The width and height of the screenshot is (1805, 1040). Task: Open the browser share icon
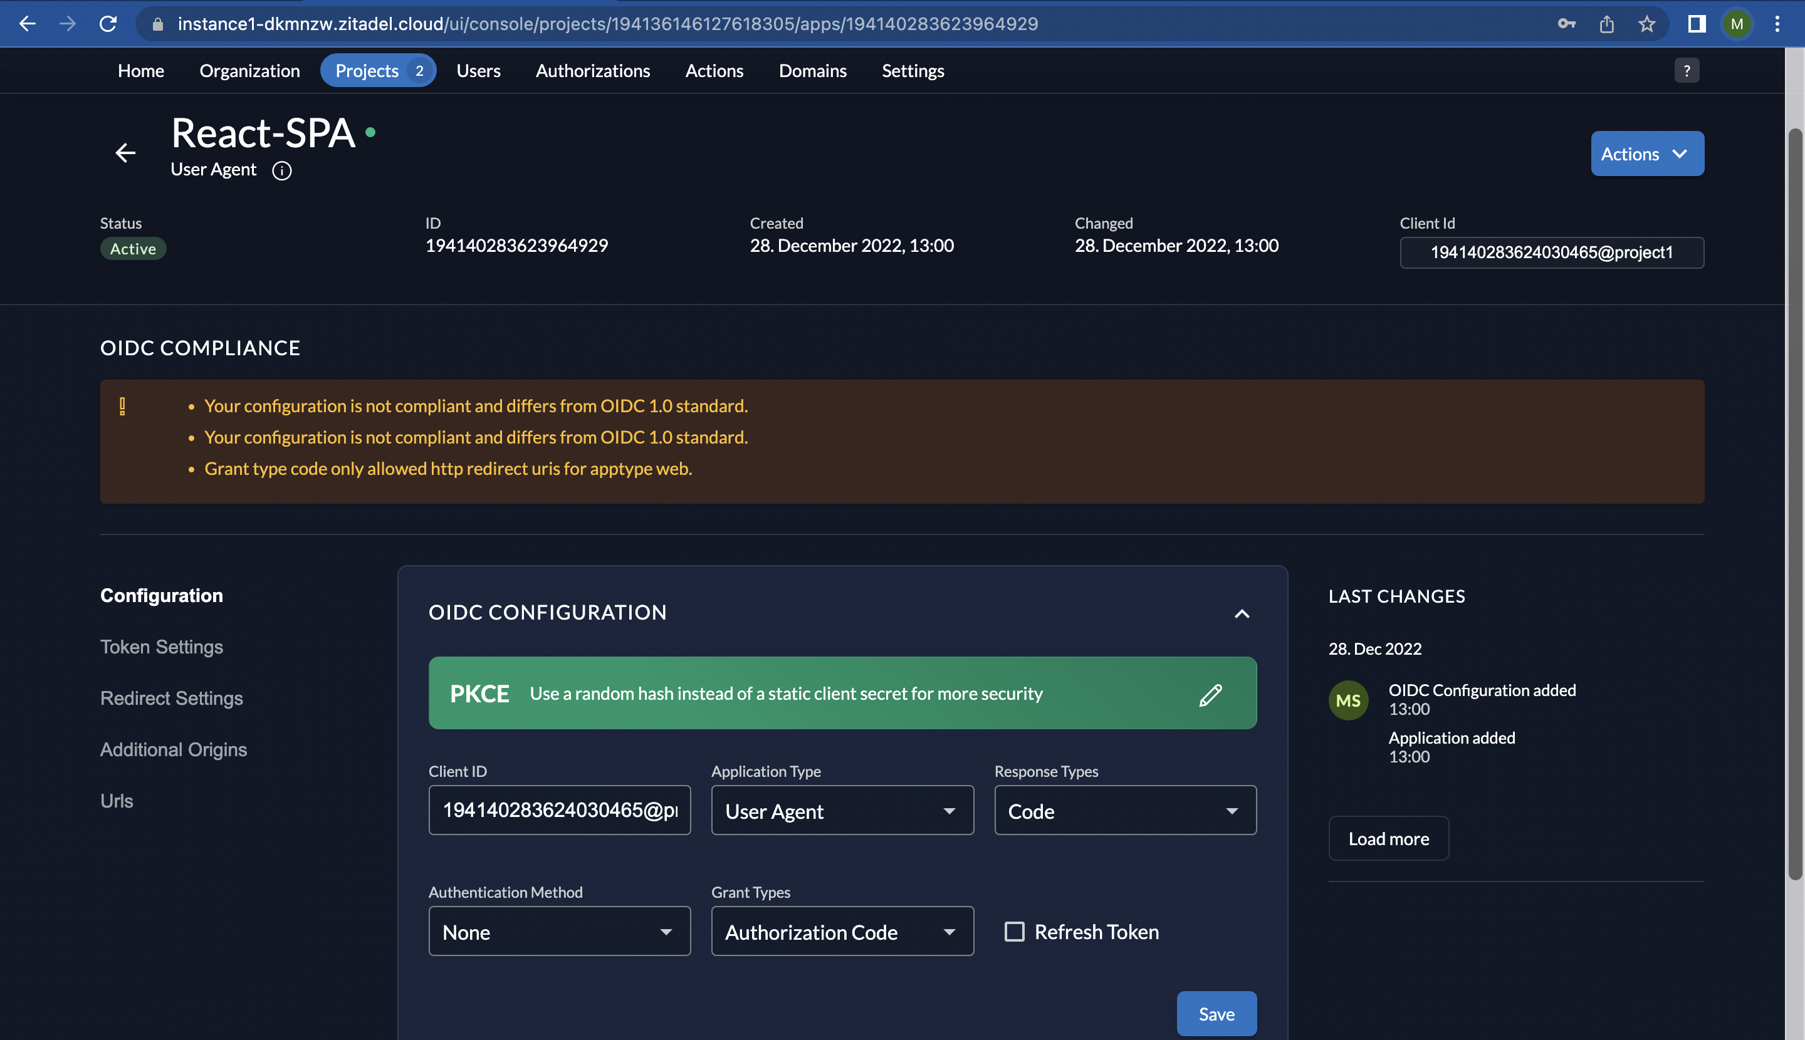[1607, 24]
